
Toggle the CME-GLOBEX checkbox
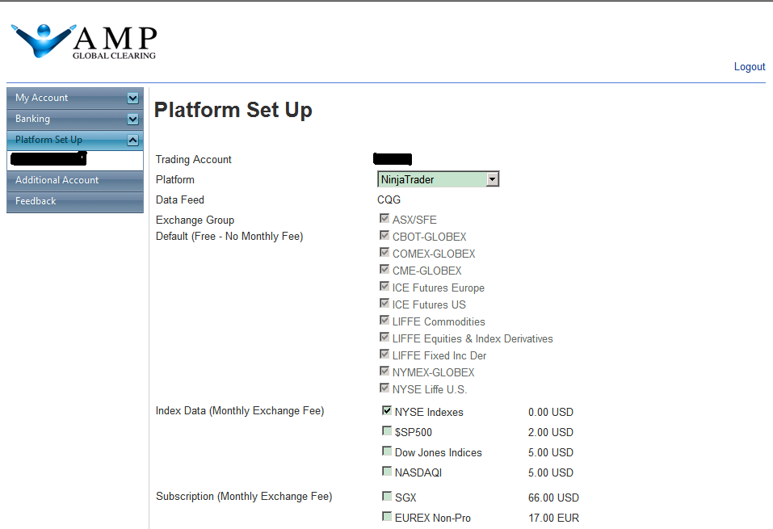[384, 269]
